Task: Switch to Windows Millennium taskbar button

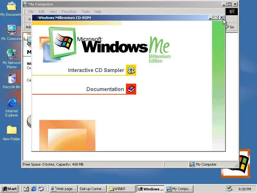Action: [x=150, y=189]
